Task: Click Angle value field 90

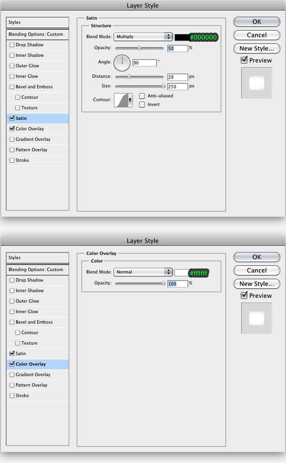Action: pyautogui.click(x=144, y=63)
